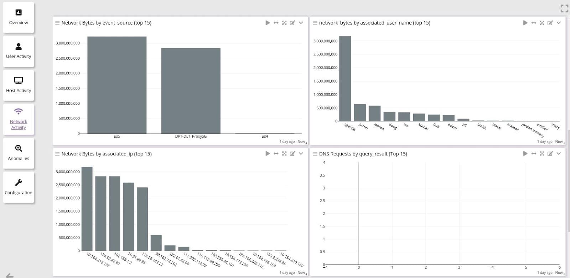Switch to the User Activity tab

pos(19,51)
